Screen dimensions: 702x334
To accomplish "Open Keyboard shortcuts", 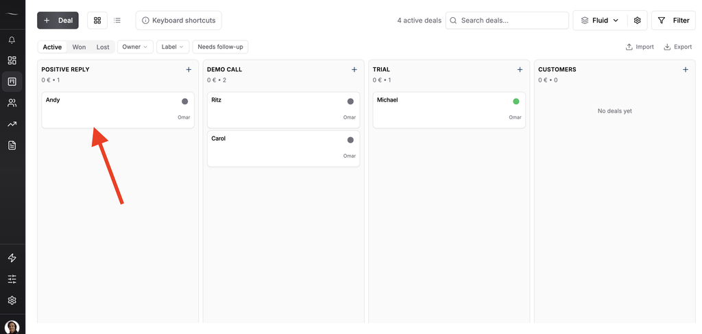I will (x=179, y=20).
